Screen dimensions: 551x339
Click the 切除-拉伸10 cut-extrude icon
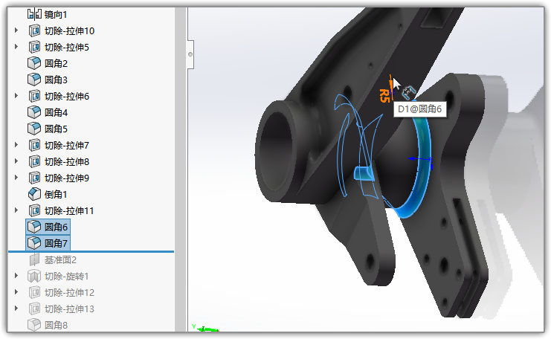coord(34,30)
